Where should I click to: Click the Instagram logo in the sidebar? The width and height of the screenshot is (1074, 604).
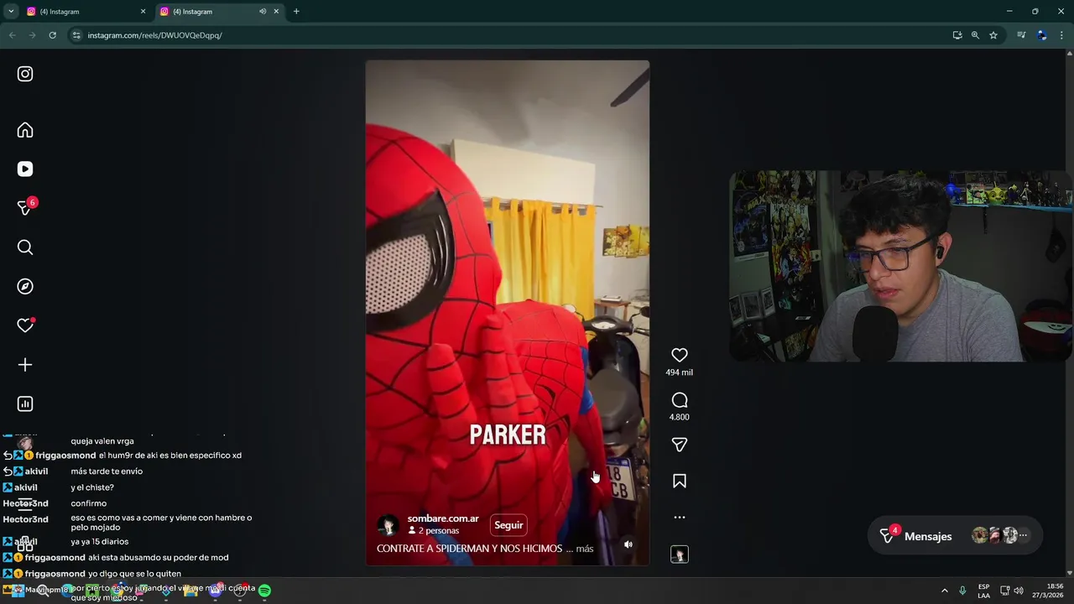click(x=25, y=74)
